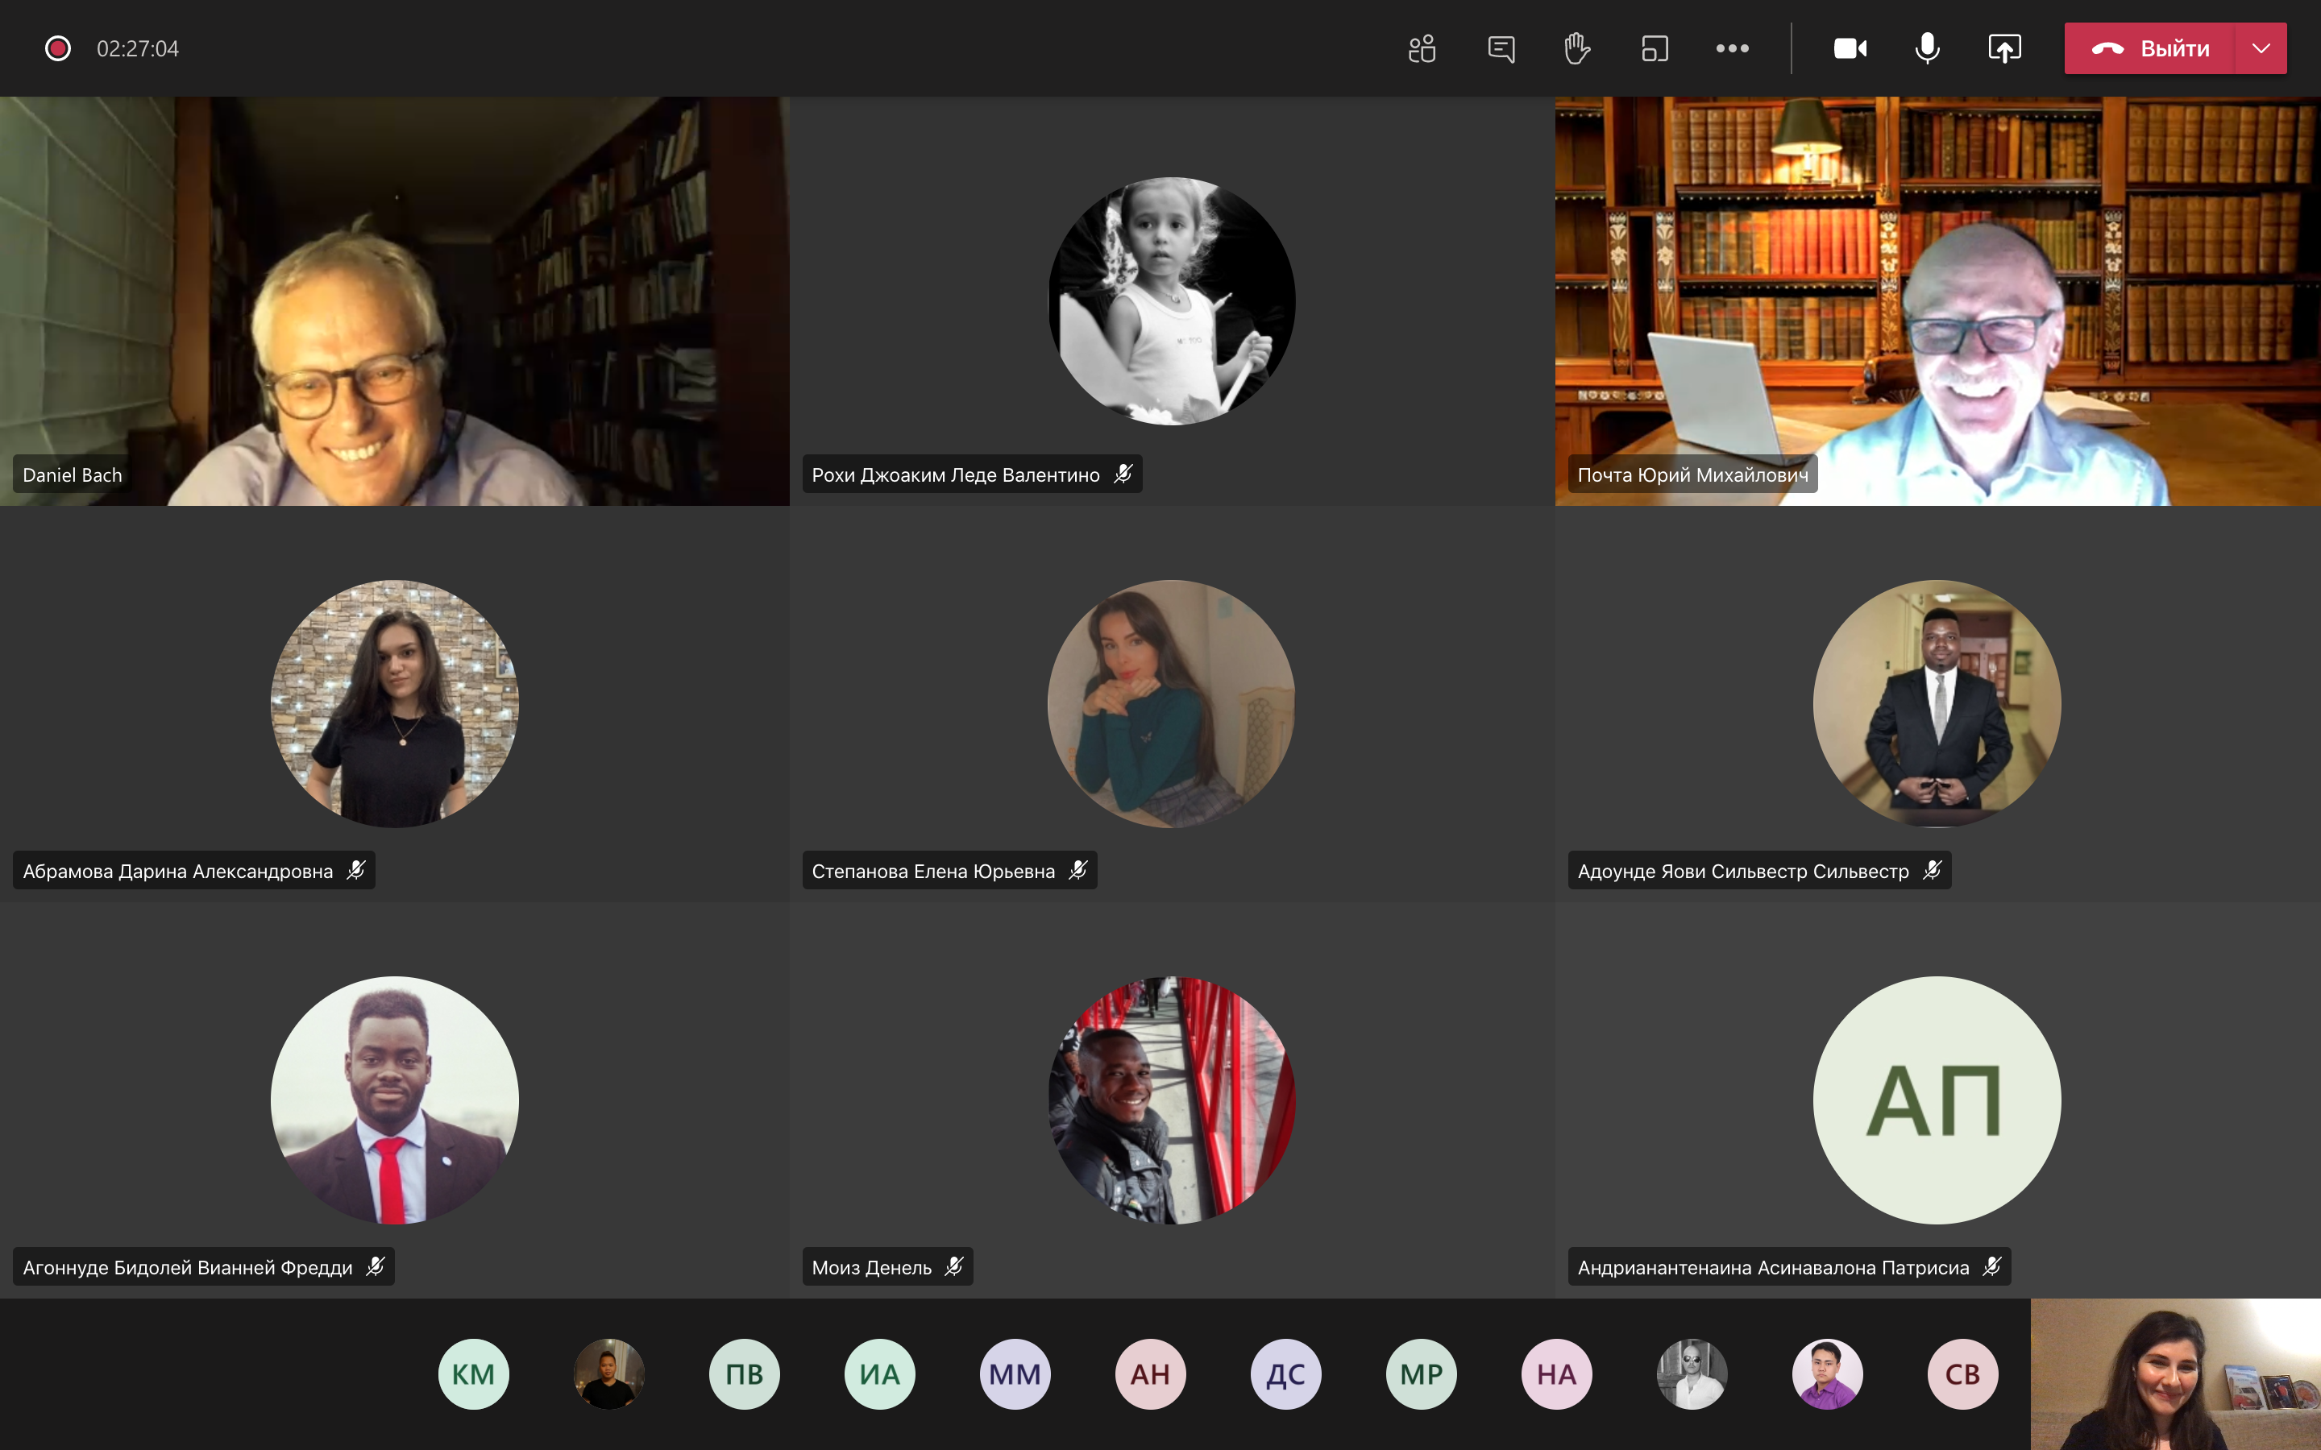Image resolution: width=2321 pixels, height=1450 pixels.
Task: Open the meeting chat icon
Action: (1501, 48)
